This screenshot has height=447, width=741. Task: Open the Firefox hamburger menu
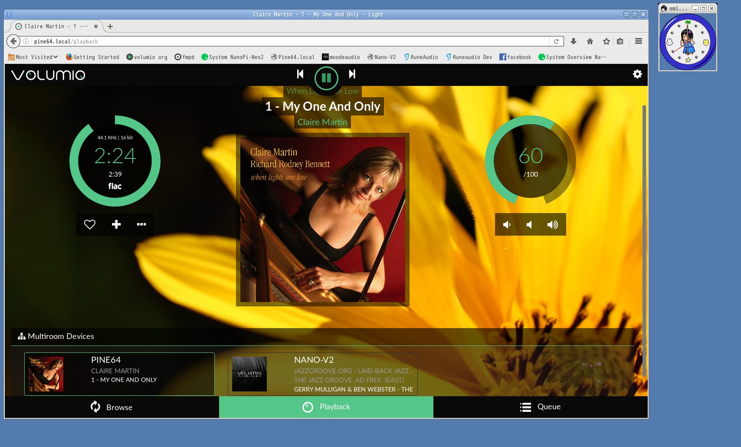(638, 41)
